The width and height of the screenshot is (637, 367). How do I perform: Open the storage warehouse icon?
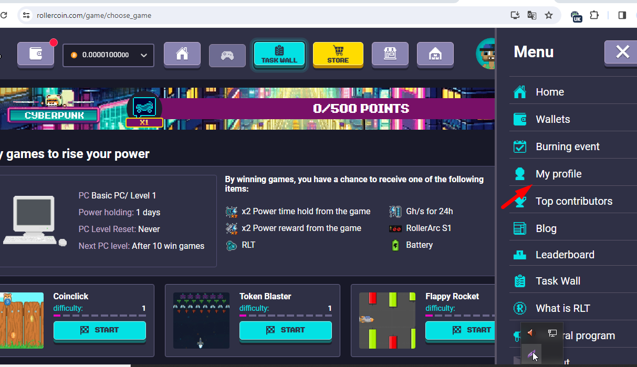click(x=435, y=54)
